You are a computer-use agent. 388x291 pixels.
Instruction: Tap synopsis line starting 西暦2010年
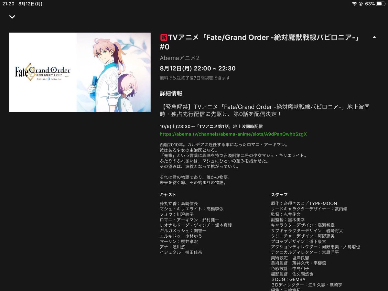[223, 145]
